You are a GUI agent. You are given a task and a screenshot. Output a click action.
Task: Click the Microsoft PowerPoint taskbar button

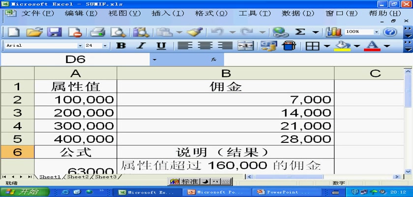click(x=217, y=192)
